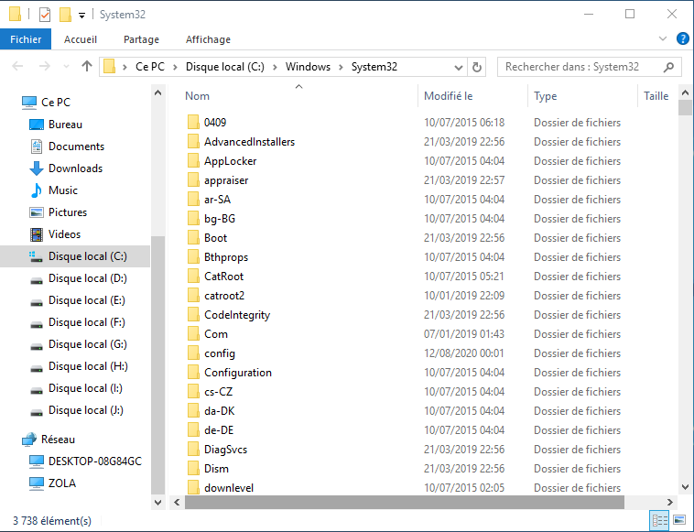Select the DiagSvcs folder
This screenshot has height=532, width=694.
pyautogui.click(x=225, y=450)
